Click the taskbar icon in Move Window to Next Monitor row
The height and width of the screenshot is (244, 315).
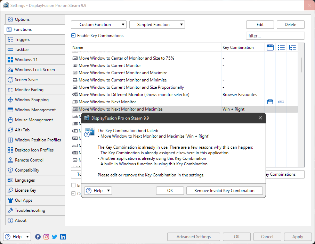pyautogui.click(x=281, y=102)
